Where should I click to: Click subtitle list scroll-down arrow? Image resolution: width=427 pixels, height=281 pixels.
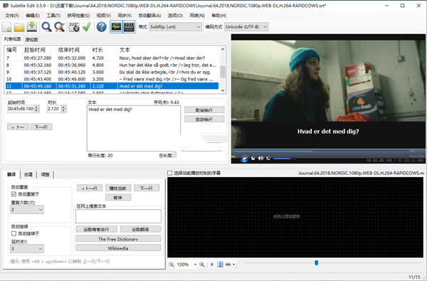[x=223, y=90]
